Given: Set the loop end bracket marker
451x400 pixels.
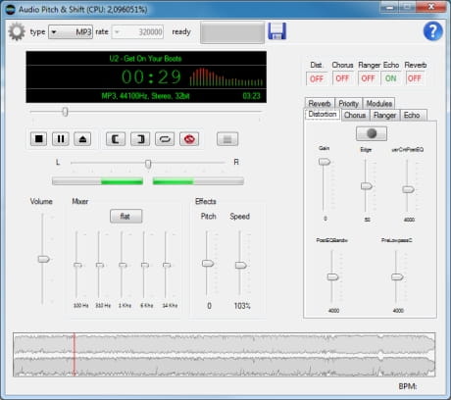Looking at the screenshot, I should tap(140, 139).
